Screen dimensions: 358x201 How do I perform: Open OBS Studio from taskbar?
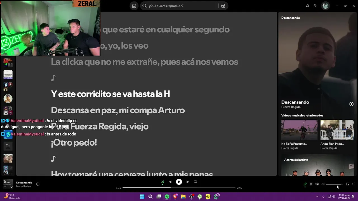[x=192, y=197]
